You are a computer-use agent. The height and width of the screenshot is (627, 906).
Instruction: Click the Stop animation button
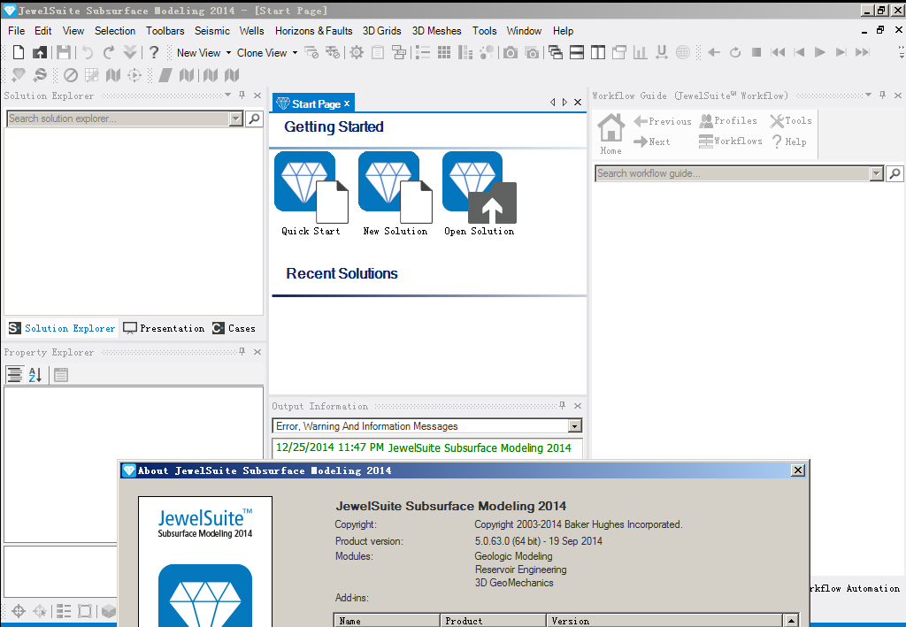click(x=756, y=52)
